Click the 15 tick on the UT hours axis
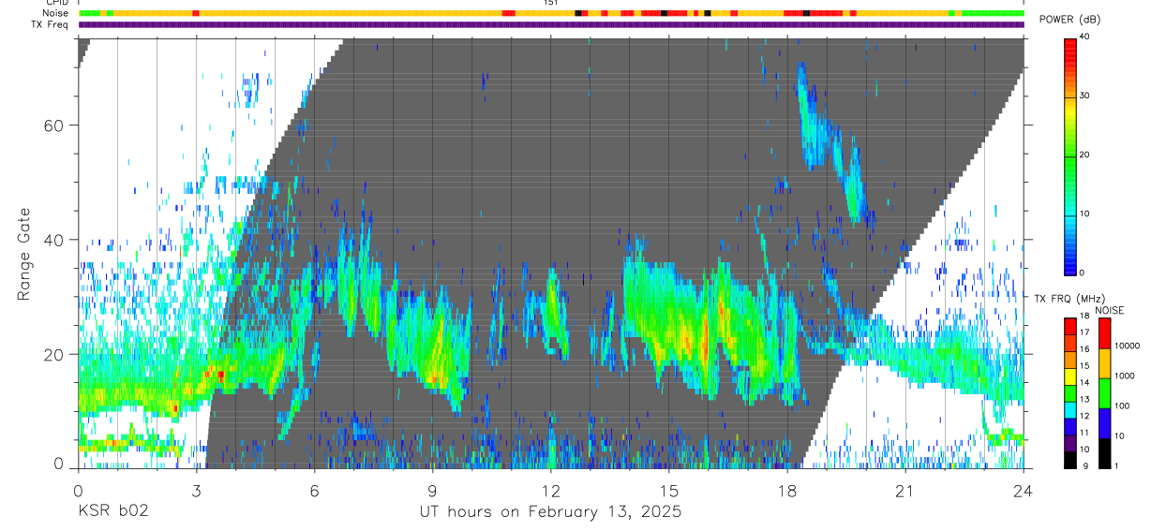Screen dimensions: 1151x531 668,490
